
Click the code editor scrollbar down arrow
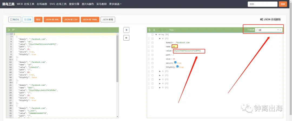click(117, 116)
